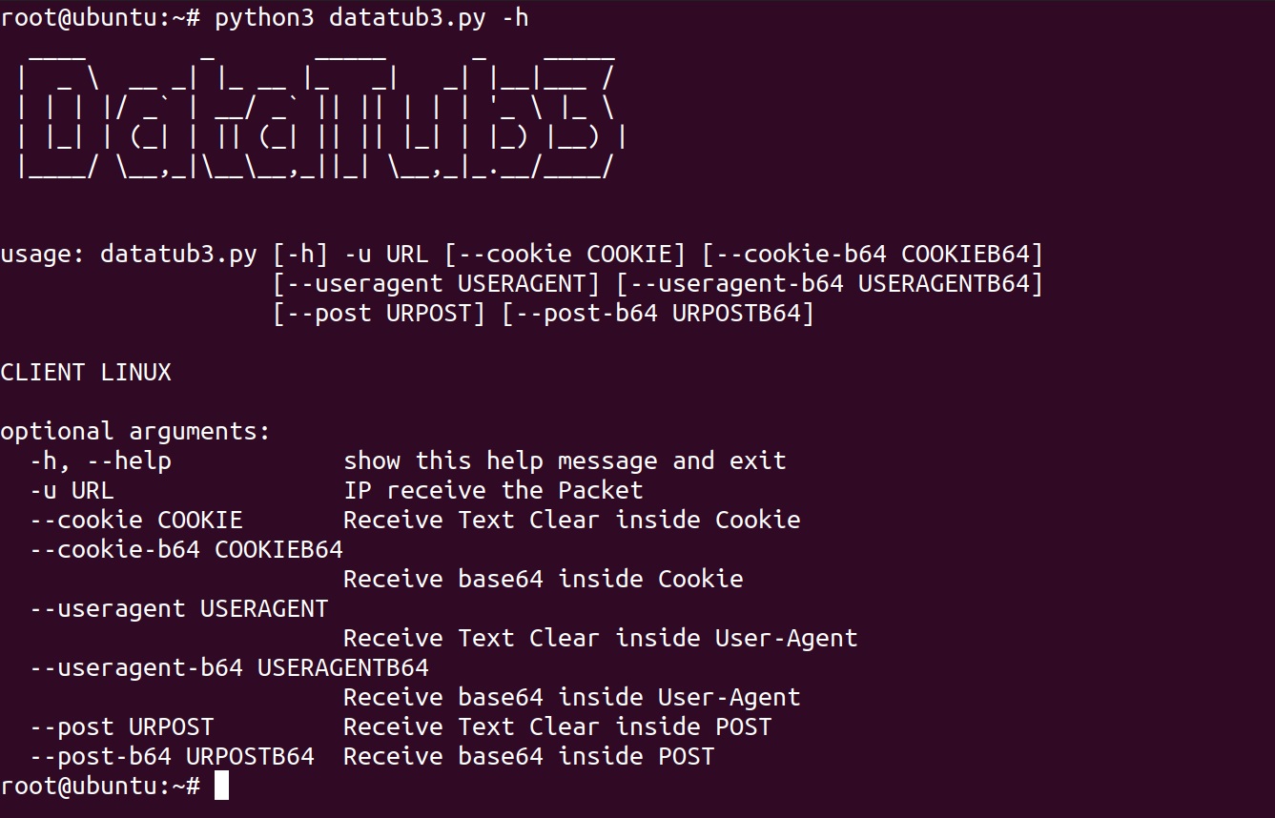Click the '--cookie-b64 COOKIEB64' option in the list
This screenshot has width=1275, height=818.
[186, 550]
